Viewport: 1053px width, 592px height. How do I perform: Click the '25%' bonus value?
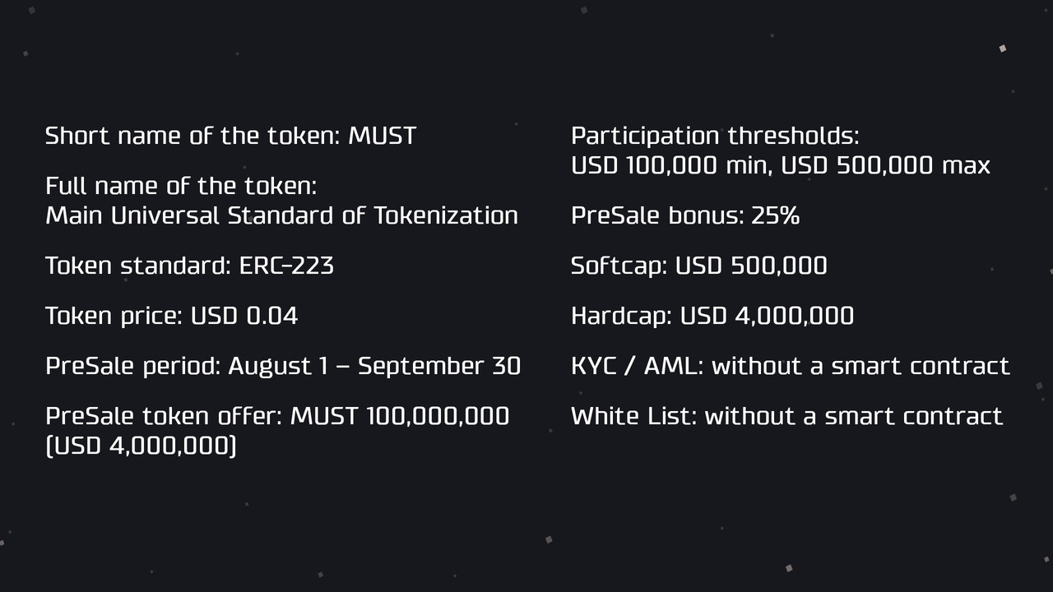[x=775, y=215]
